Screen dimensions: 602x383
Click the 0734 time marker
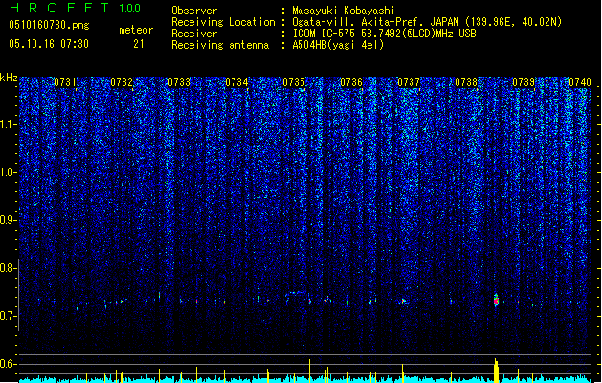click(236, 82)
